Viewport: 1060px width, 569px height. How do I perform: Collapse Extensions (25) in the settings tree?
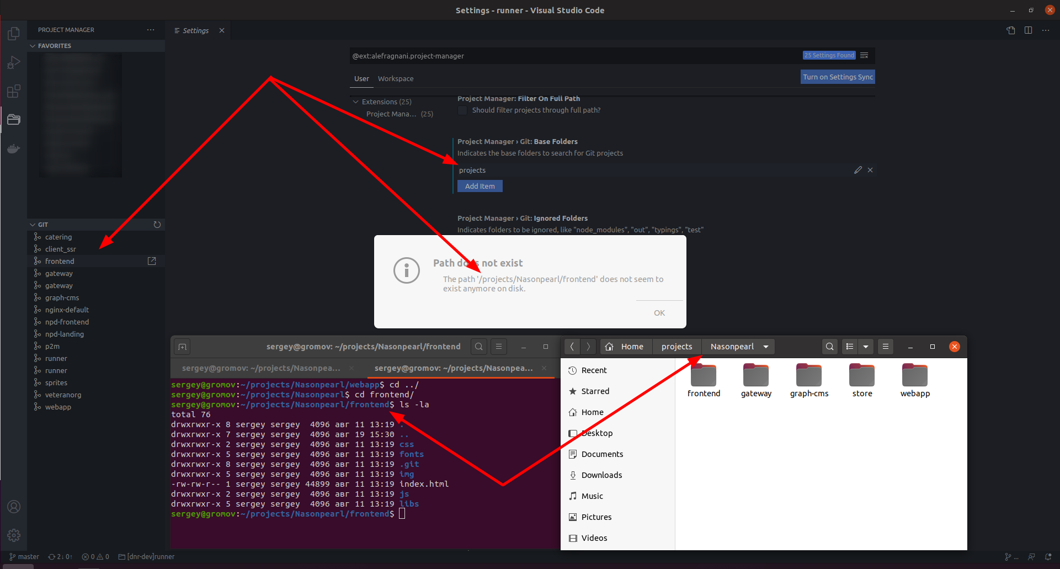click(356, 102)
